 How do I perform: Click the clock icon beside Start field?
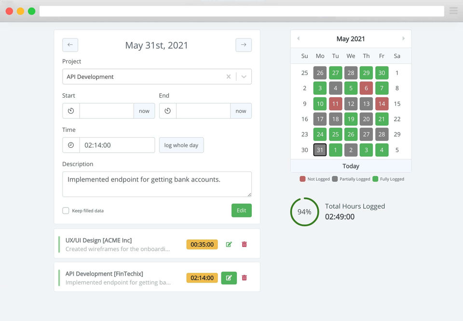point(71,111)
